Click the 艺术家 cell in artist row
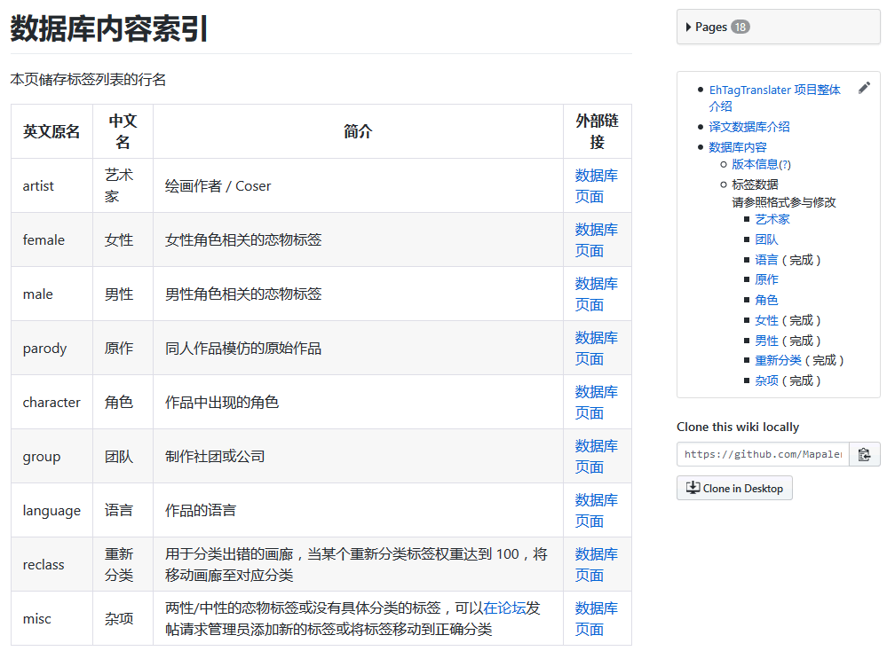 click(x=123, y=186)
